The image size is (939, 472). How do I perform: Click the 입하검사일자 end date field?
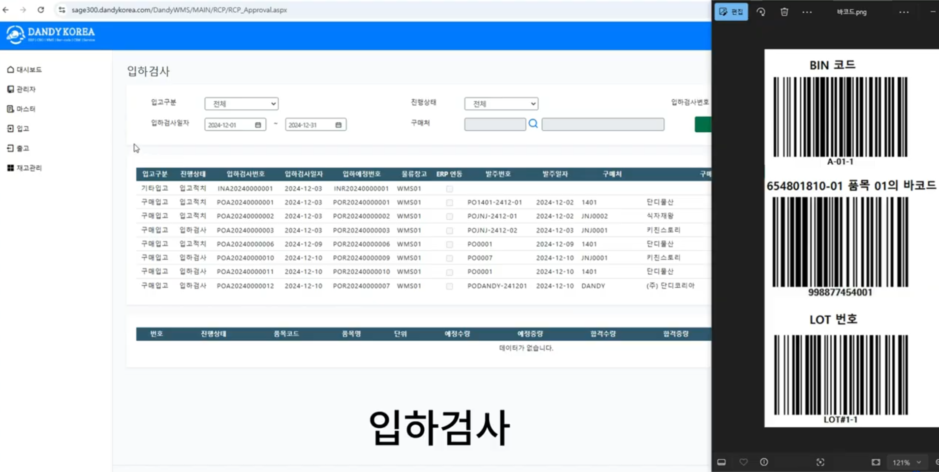316,125
